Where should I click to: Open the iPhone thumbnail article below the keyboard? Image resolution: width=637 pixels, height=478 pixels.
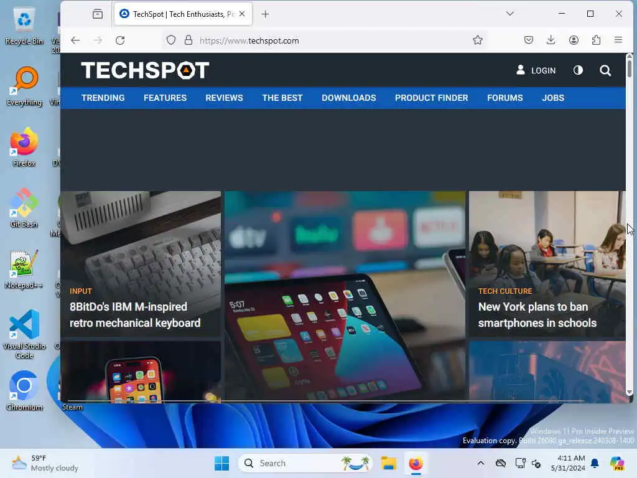[x=141, y=372]
